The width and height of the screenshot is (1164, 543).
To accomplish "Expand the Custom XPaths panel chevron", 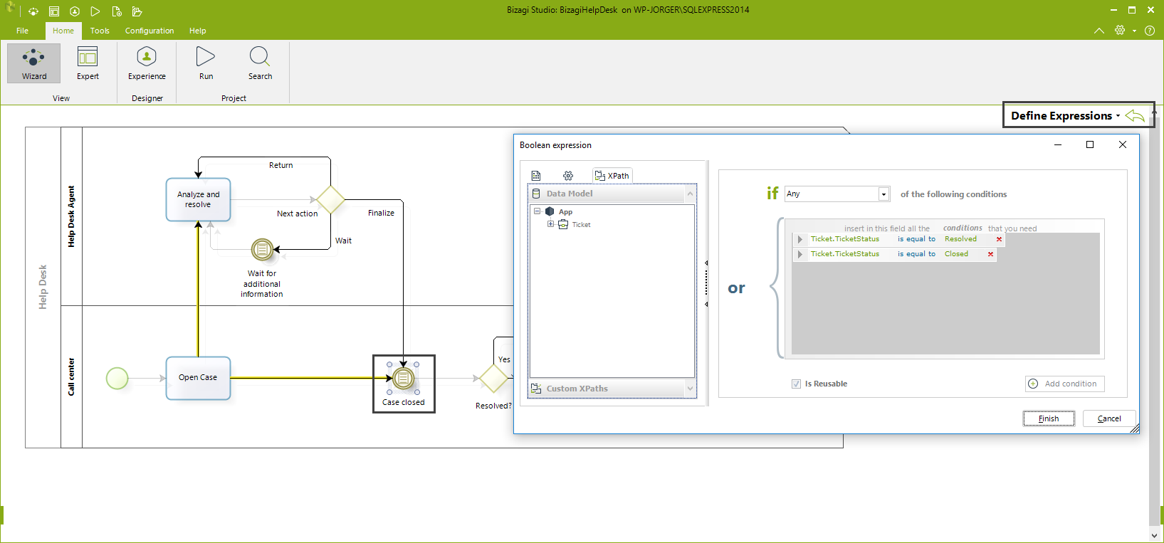I will pyautogui.click(x=689, y=389).
